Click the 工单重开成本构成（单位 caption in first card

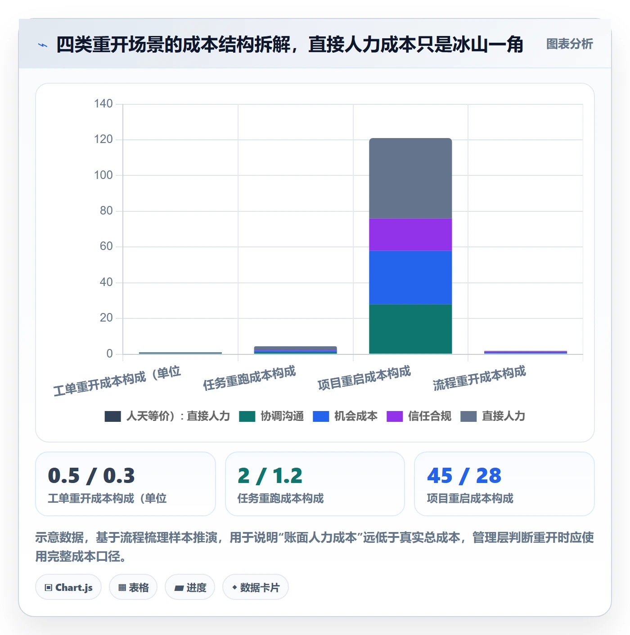tap(108, 498)
